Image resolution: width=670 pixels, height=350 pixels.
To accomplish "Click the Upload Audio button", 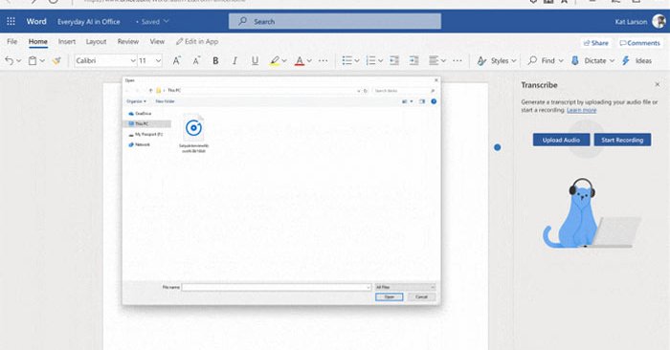I will click(x=561, y=140).
